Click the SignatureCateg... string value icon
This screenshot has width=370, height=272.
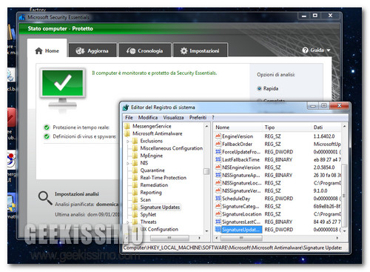tap(218, 206)
